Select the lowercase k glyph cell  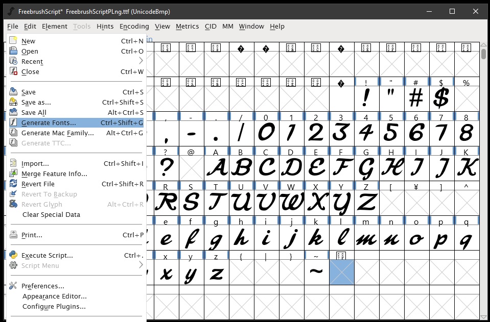pos(317,237)
